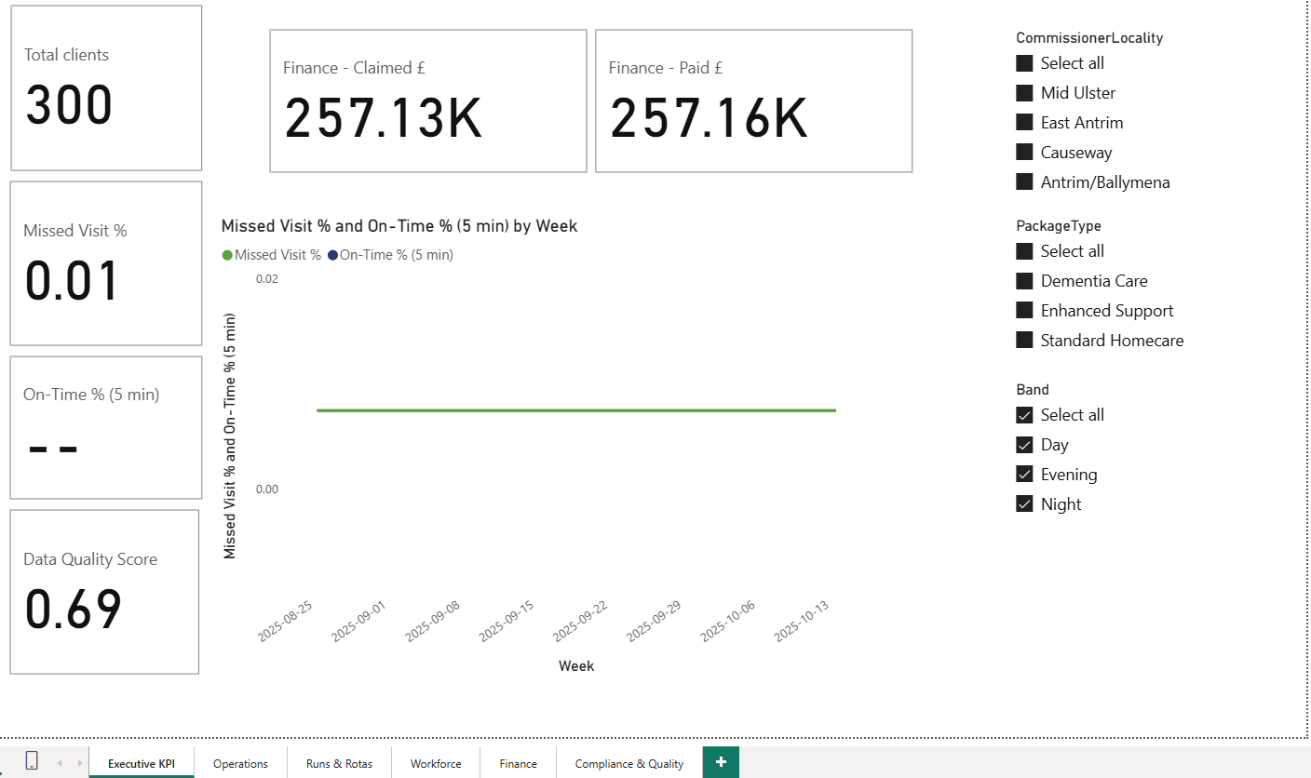
Task: Uncheck the Day band filter
Action: click(1023, 444)
